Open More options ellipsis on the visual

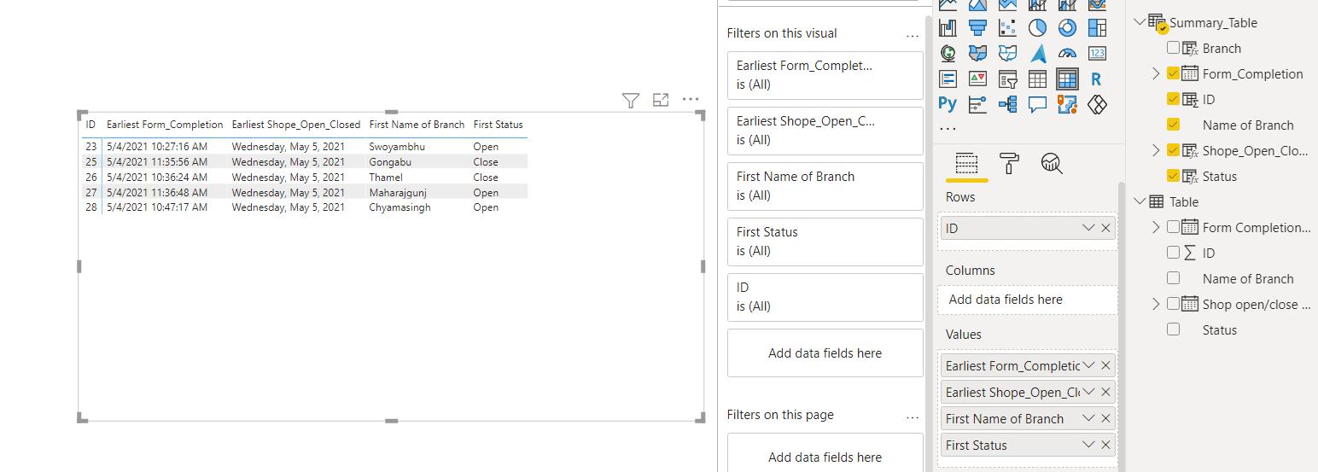point(691,100)
